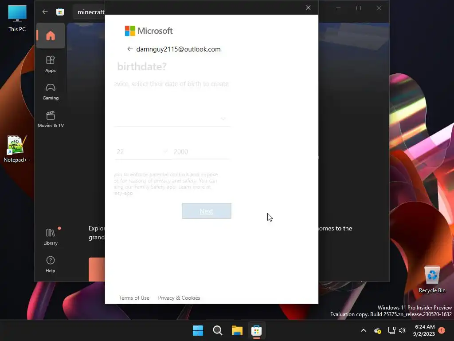Image resolution: width=454 pixels, height=341 pixels.
Task: Open the Terms of Use link
Action: pos(134,298)
